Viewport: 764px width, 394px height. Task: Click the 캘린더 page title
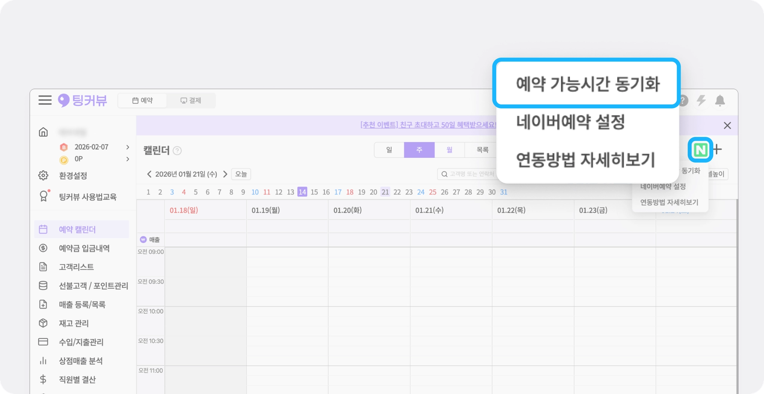[x=157, y=150]
